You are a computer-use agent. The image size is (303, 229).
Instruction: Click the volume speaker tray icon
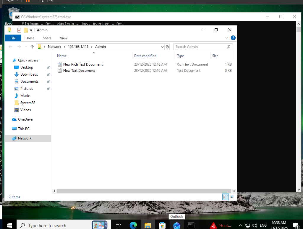pyautogui.click(x=255, y=225)
